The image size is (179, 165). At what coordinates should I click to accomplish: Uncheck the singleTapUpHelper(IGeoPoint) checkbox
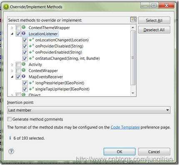click(25, 89)
